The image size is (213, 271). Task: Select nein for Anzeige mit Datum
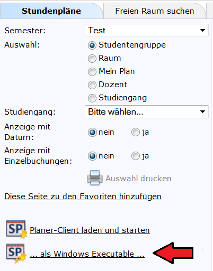(92, 133)
